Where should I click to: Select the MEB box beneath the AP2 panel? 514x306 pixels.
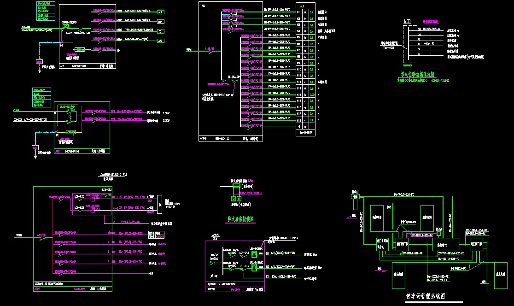pos(35,147)
